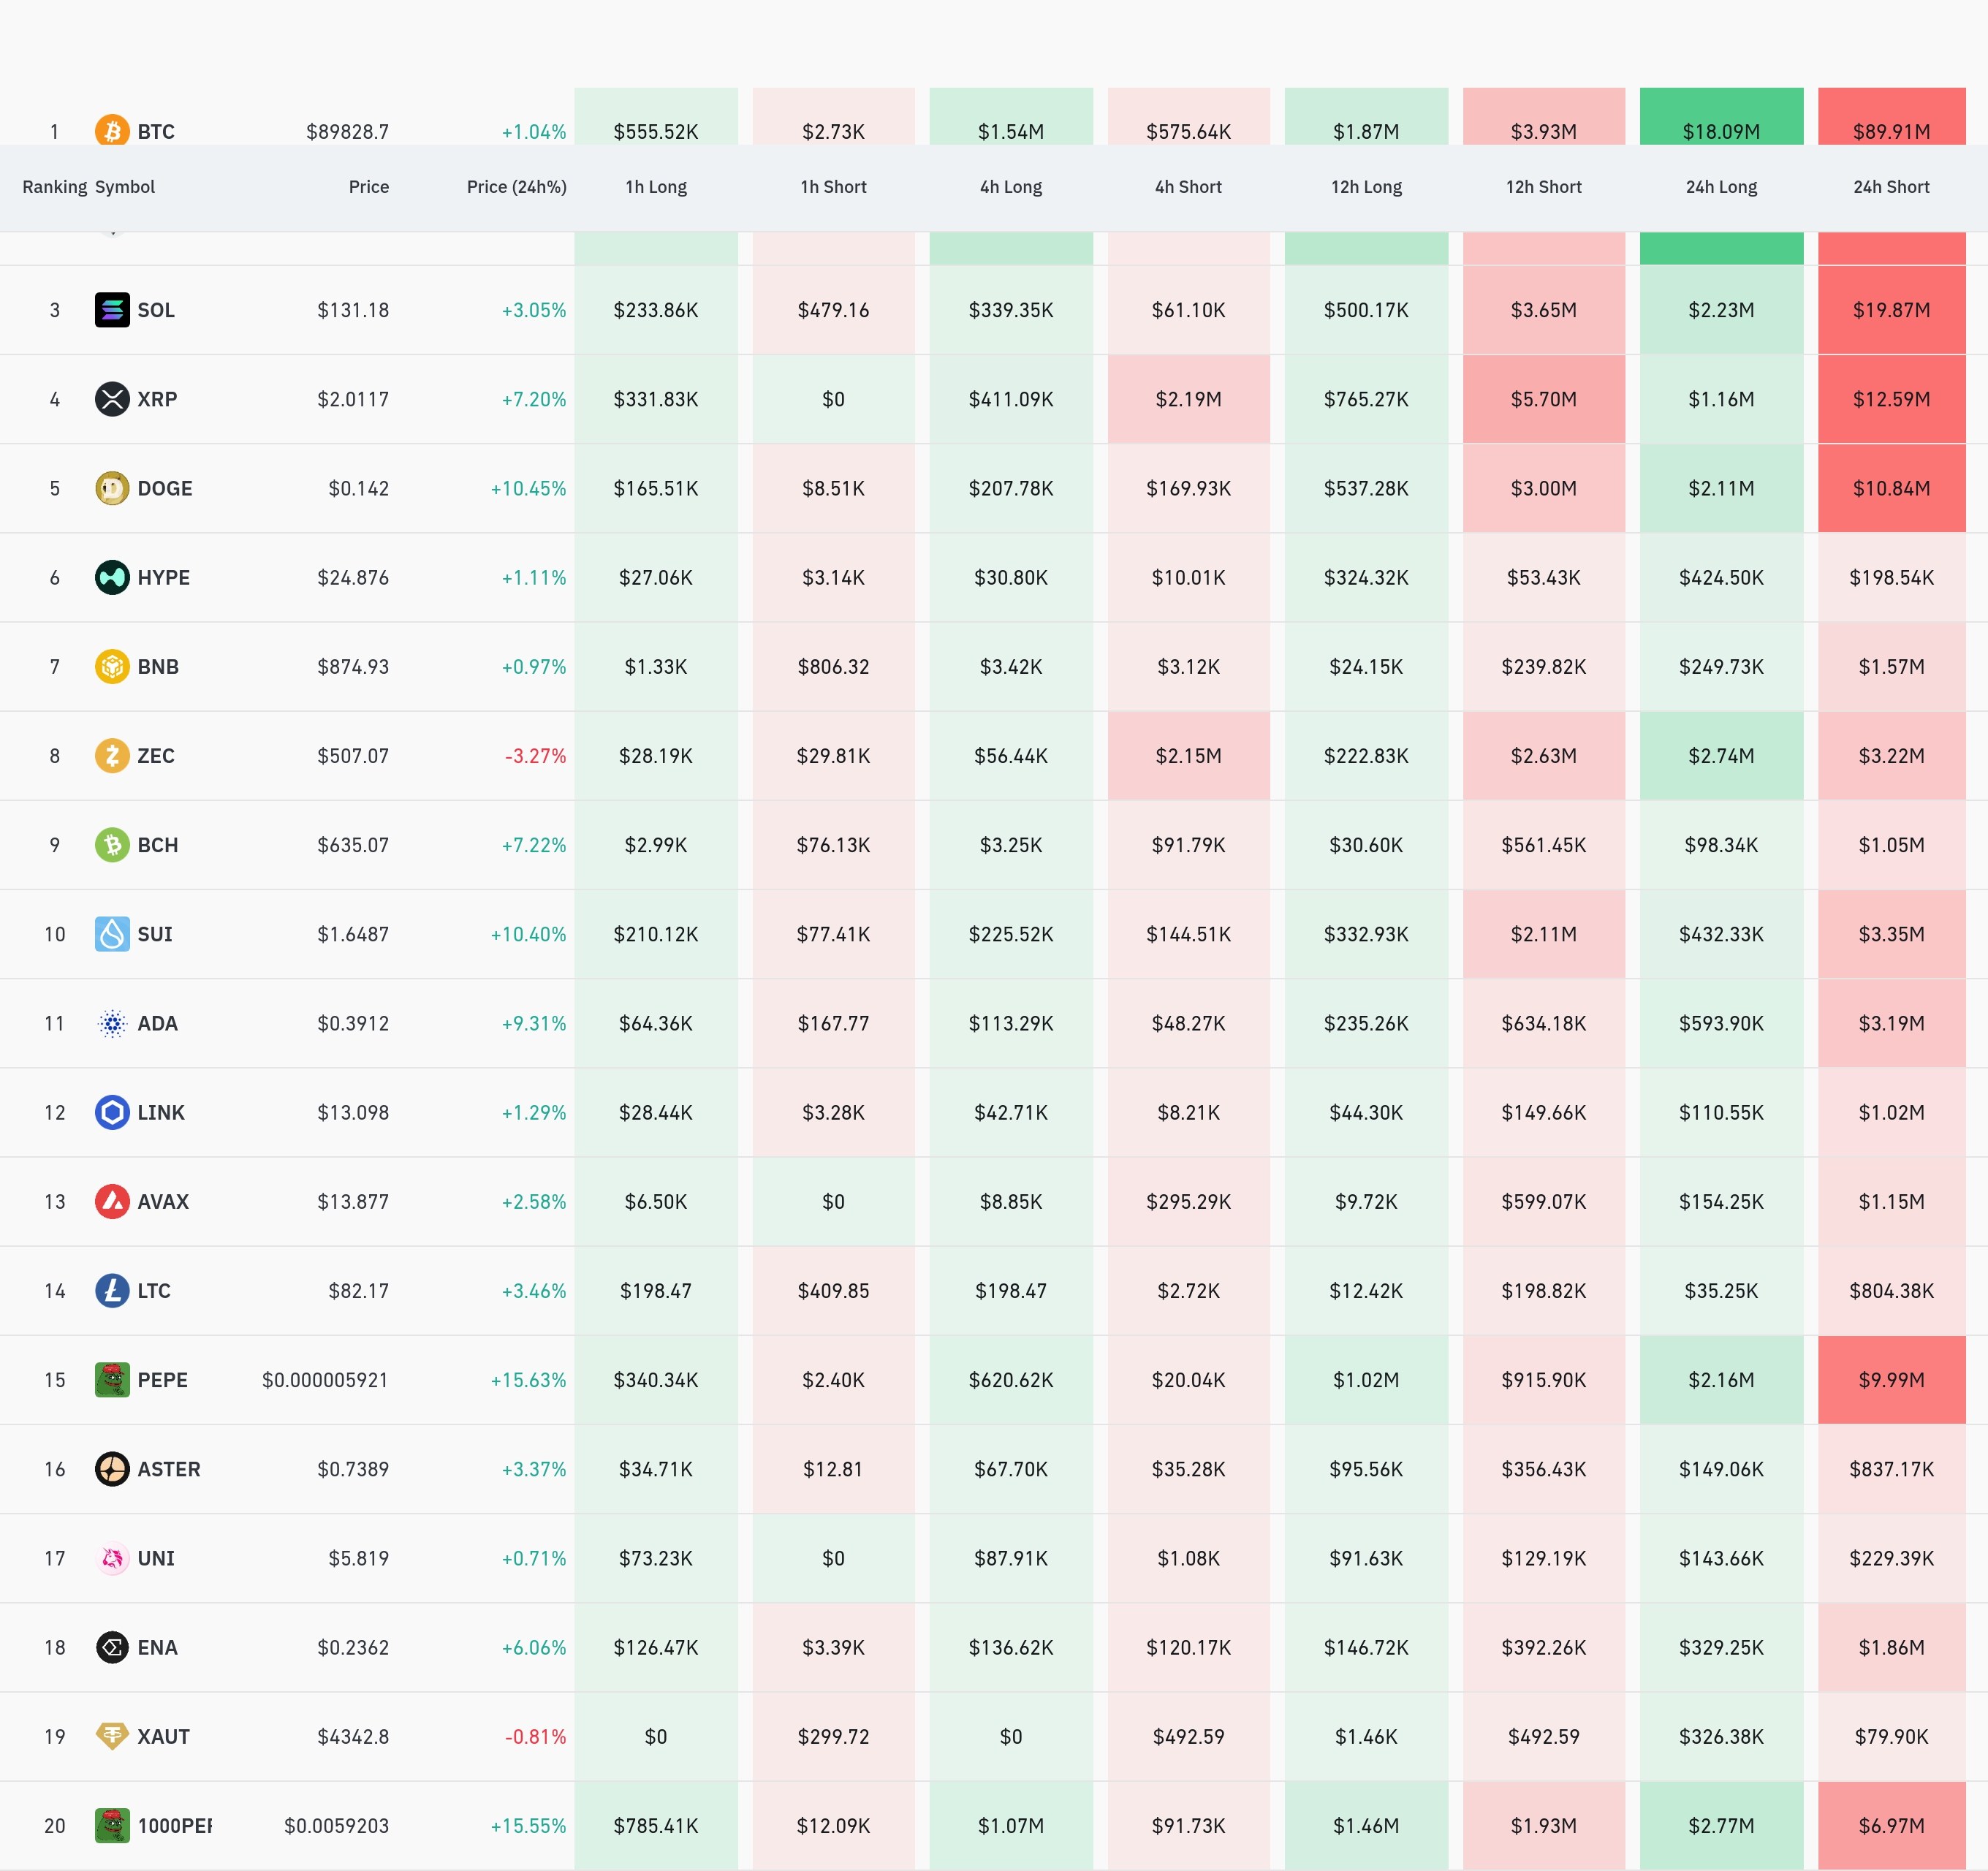Click the Solana SOL coin icon
Viewport: 1988px width, 1871px height.
[112, 310]
